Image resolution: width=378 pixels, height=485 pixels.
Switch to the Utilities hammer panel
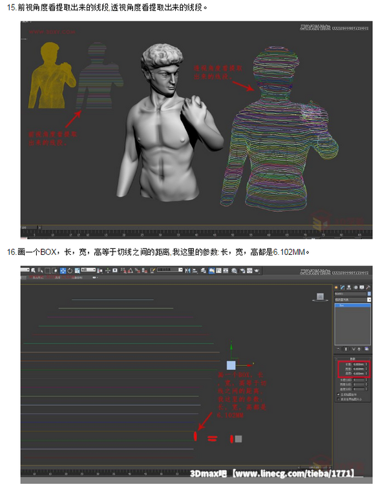click(368, 287)
